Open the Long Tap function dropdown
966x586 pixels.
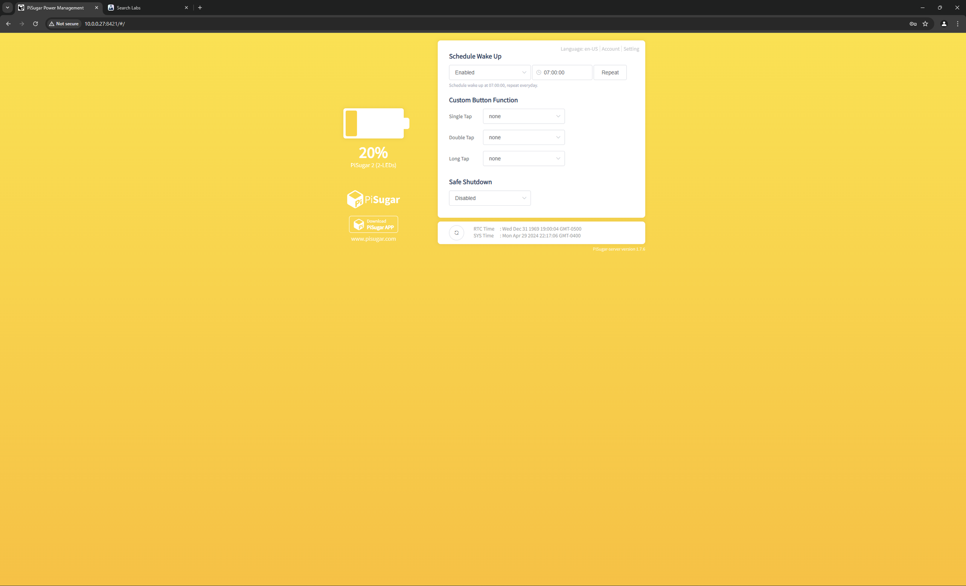point(523,159)
